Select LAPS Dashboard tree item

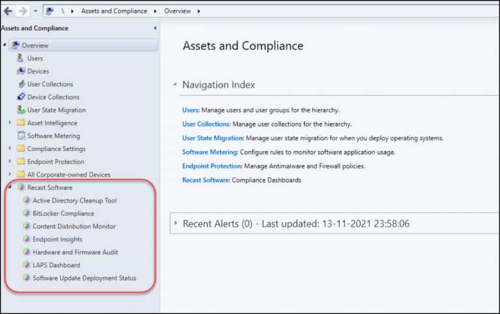(x=57, y=265)
